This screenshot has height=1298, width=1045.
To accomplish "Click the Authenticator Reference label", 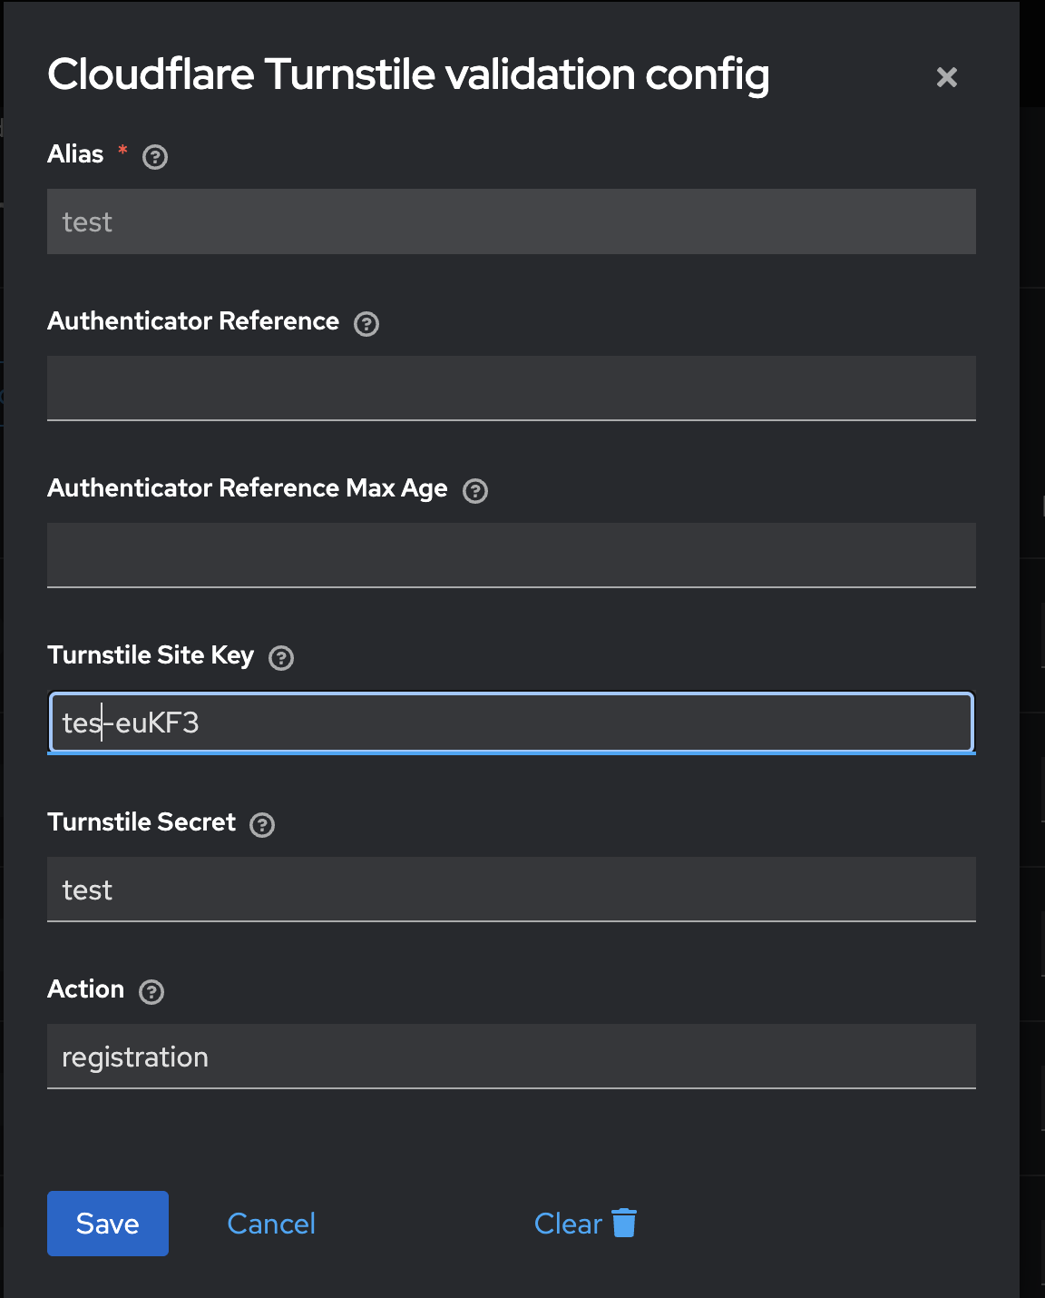I will coord(193,321).
